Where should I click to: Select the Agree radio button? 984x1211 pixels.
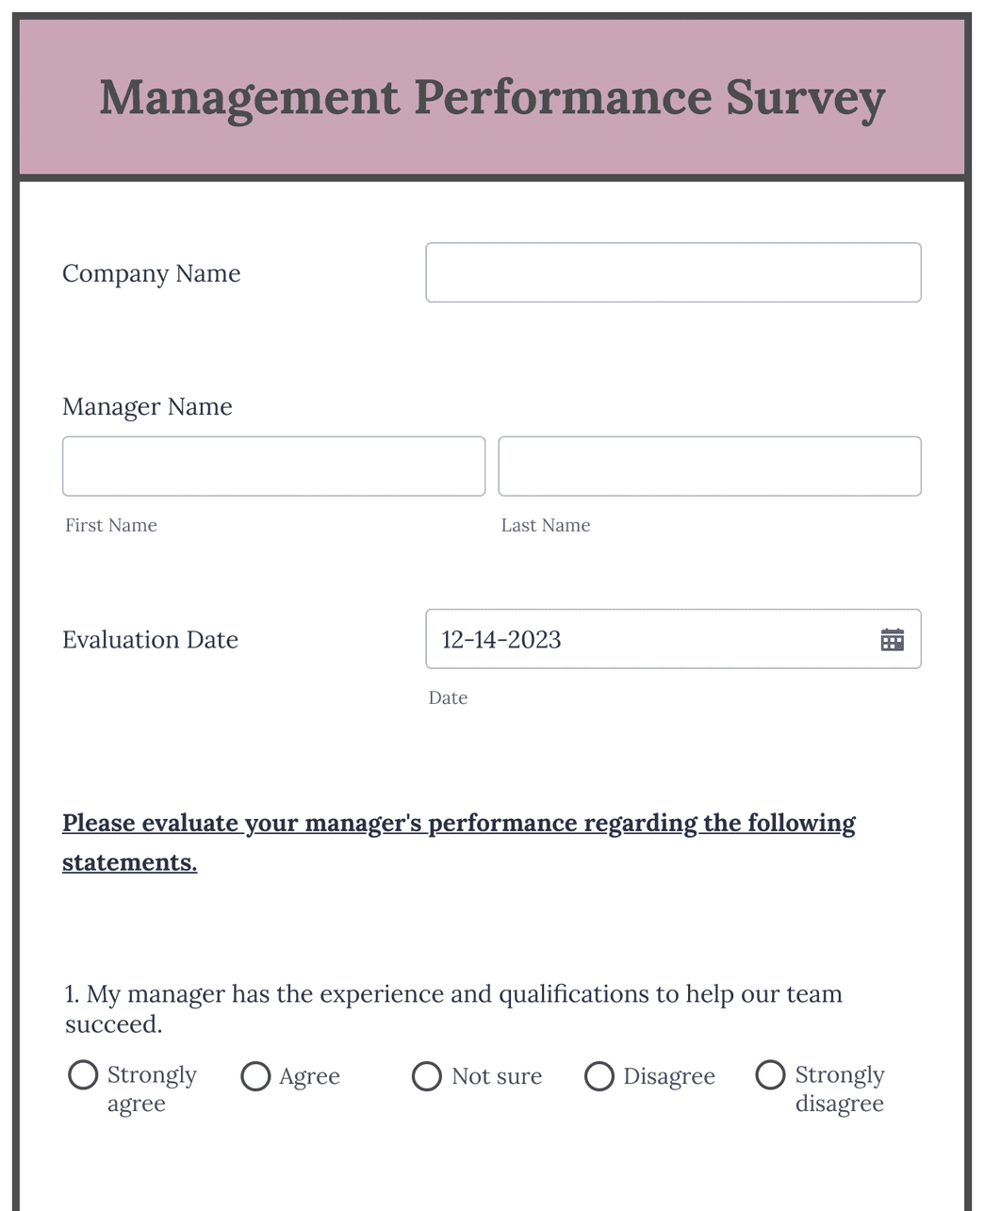255,1075
